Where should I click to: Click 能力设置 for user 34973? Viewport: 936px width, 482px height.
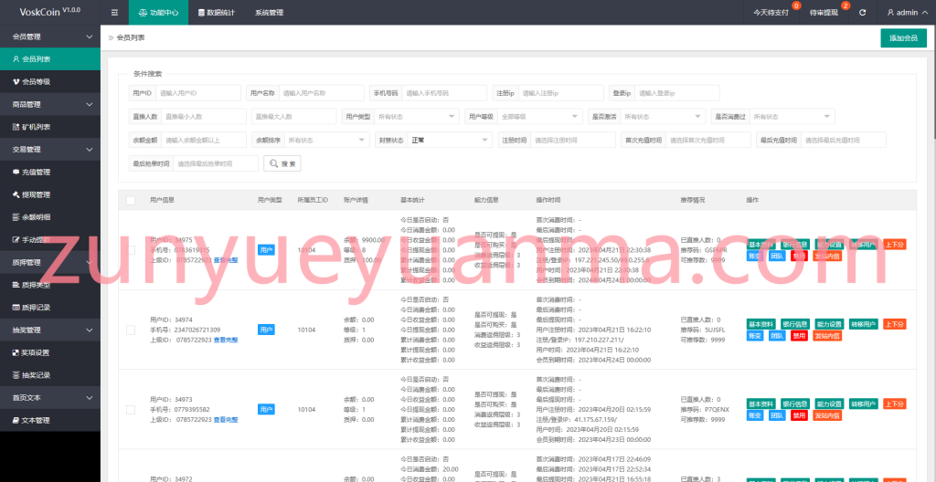coord(829,403)
